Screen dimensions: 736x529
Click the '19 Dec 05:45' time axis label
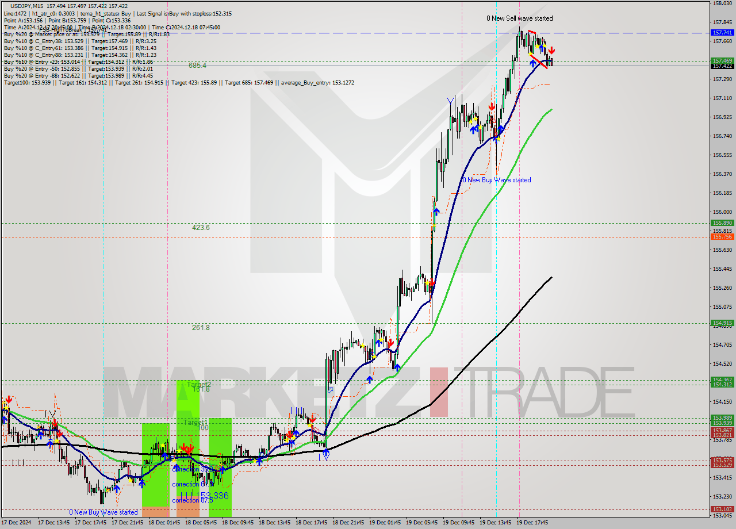click(x=422, y=523)
